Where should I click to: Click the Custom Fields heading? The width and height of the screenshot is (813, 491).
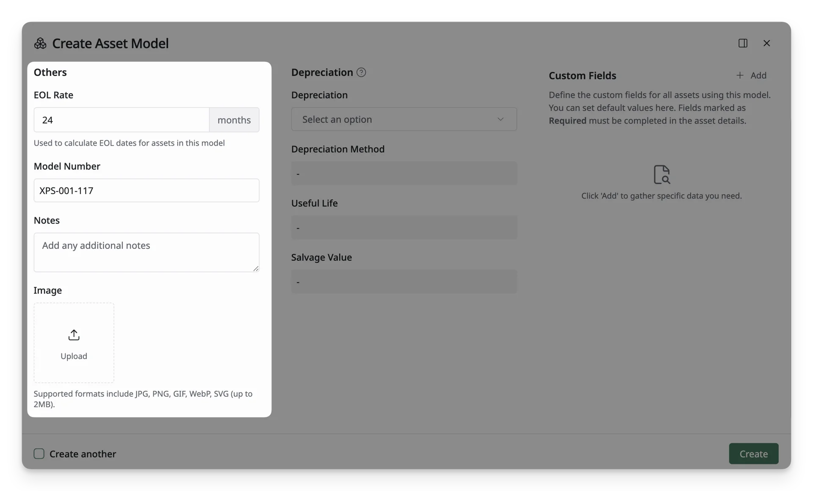(x=582, y=76)
